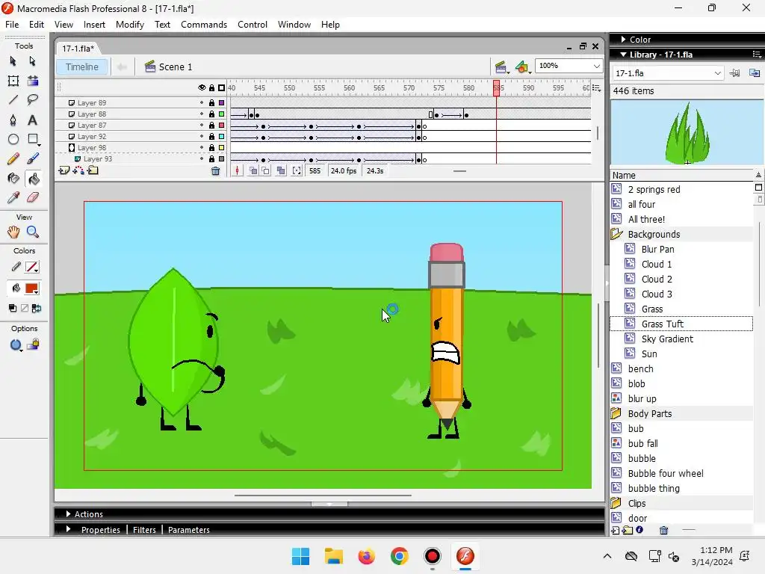Click the library New Symbol button
The width and height of the screenshot is (765, 574).
pos(616,530)
